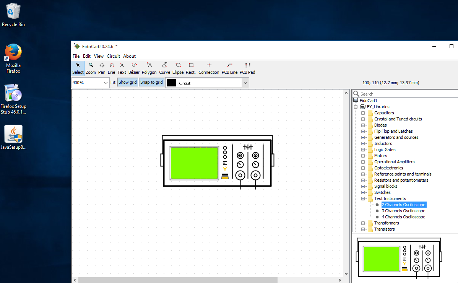Select the PCB Pad tool

click(x=247, y=68)
